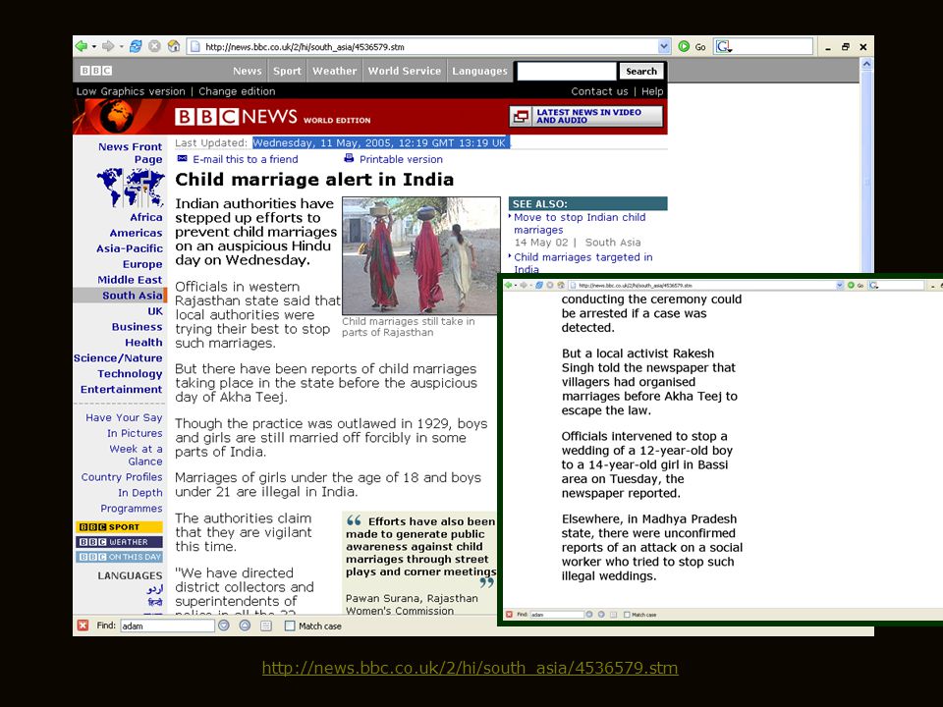Click the printer icon beside Printable version
The height and width of the screenshot is (707, 943).
tap(349, 158)
